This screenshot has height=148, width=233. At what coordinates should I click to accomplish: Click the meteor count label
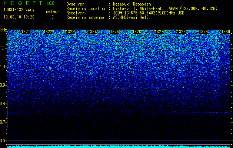tap(53, 11)
